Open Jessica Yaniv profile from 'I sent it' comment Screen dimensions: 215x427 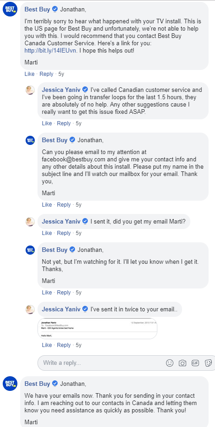coord(61,221)
